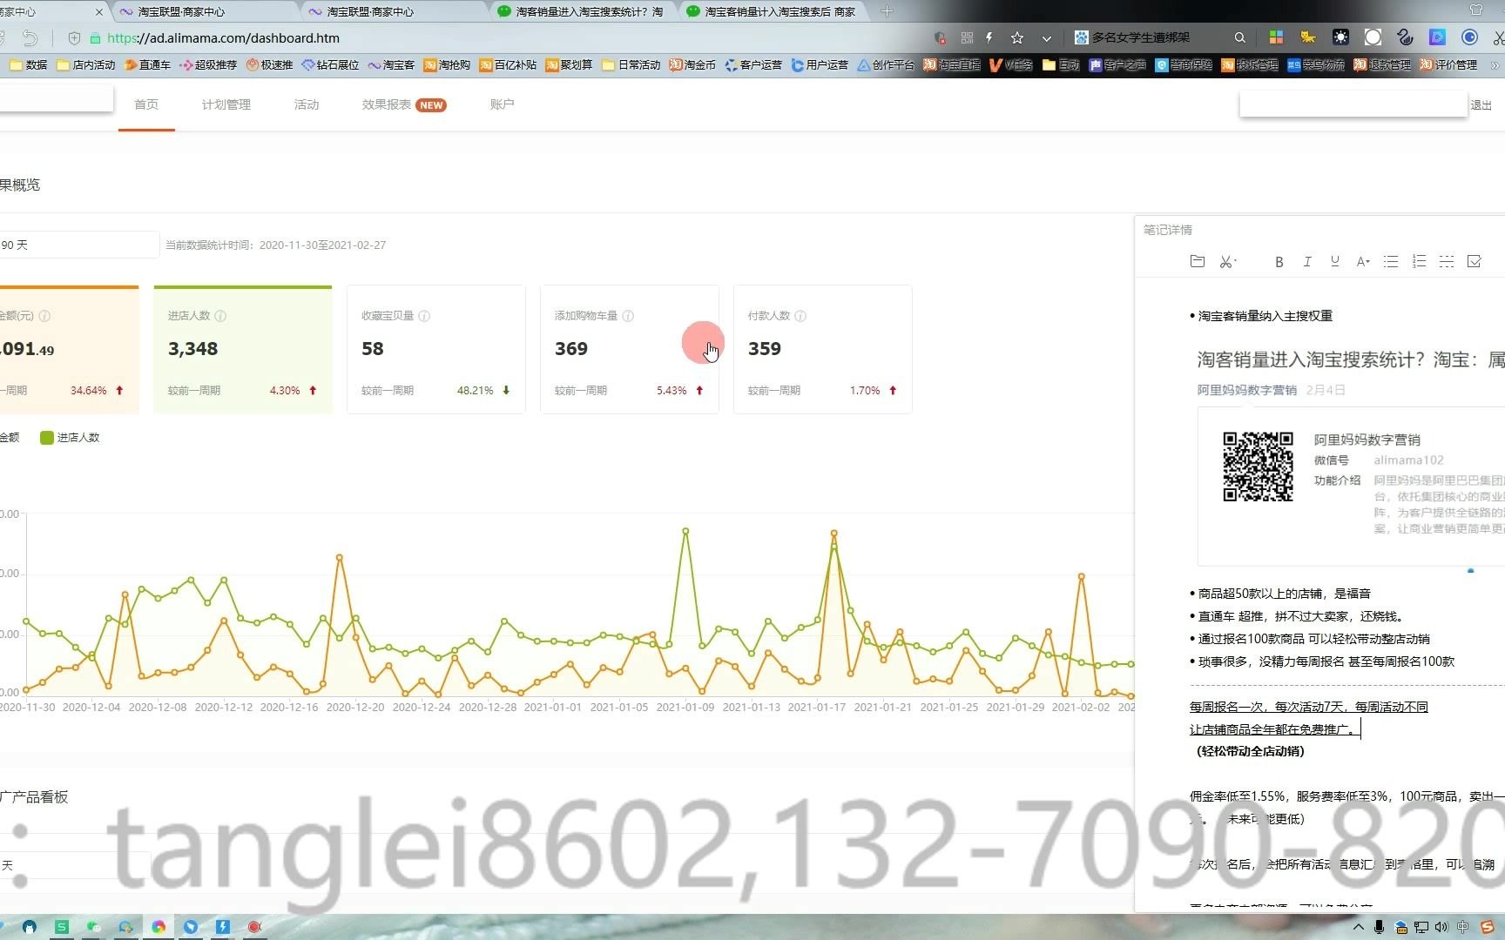Open new browser tab with plus button
The height and width of the screenshot is (940, 1505).
pos(887,11)
